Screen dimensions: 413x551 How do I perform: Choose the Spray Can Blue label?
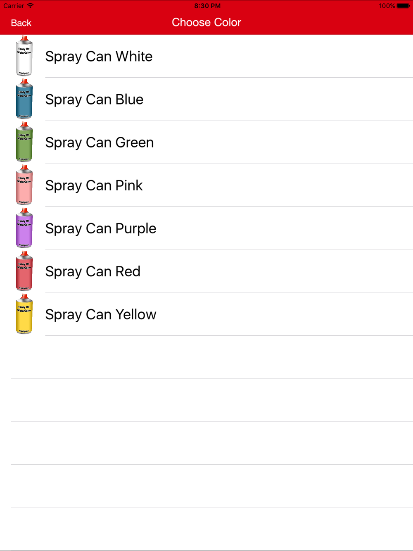click(94, 100)
